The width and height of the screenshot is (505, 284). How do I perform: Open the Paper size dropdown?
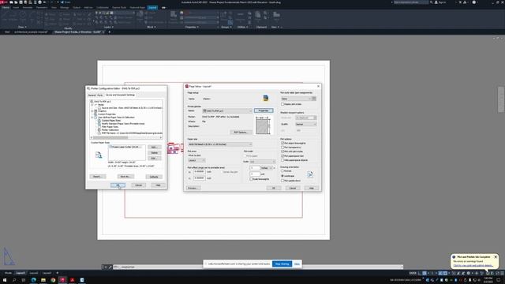pos(219,144)
